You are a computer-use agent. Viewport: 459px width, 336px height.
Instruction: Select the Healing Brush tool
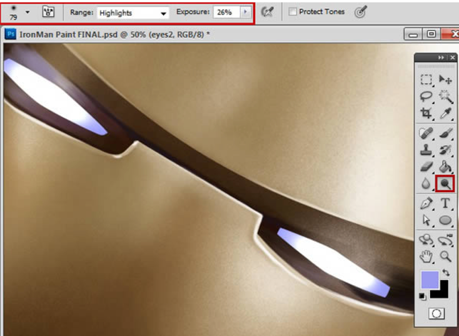[426, 133]
